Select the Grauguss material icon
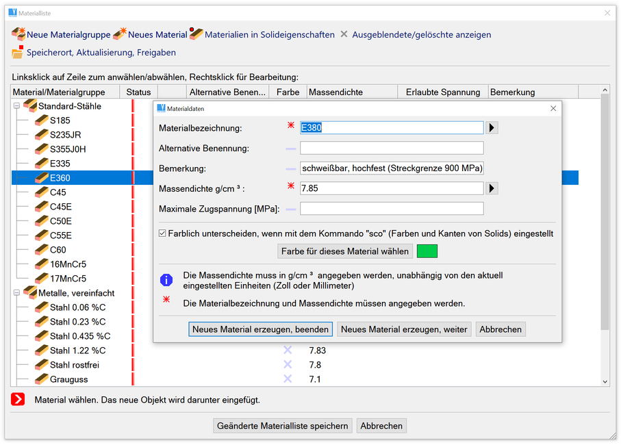The height and width of the screenshot is (445, 621). pyautogui.click(x=41, y=379)
